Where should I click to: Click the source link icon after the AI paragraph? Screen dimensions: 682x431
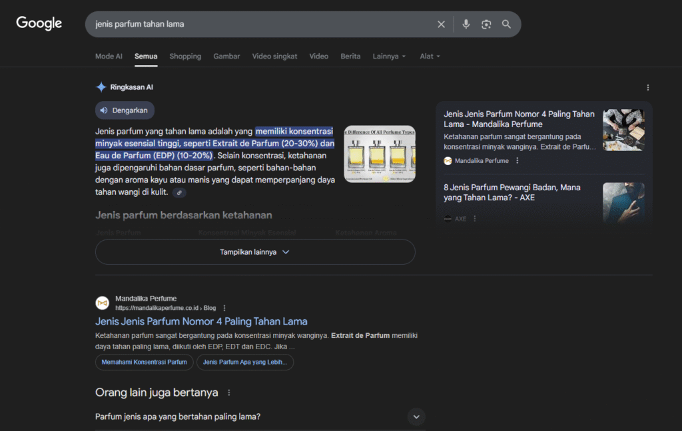(x=179, y=193)
